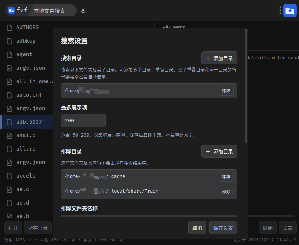Click the 最多展示项 field showing 200
The height and width of the screenshot is (245, 299).
click(83, 121)
